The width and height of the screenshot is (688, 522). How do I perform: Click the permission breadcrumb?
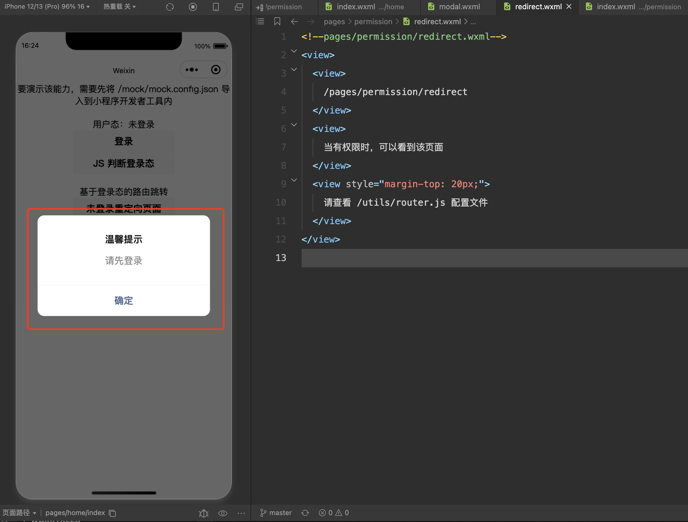(373, 22)
